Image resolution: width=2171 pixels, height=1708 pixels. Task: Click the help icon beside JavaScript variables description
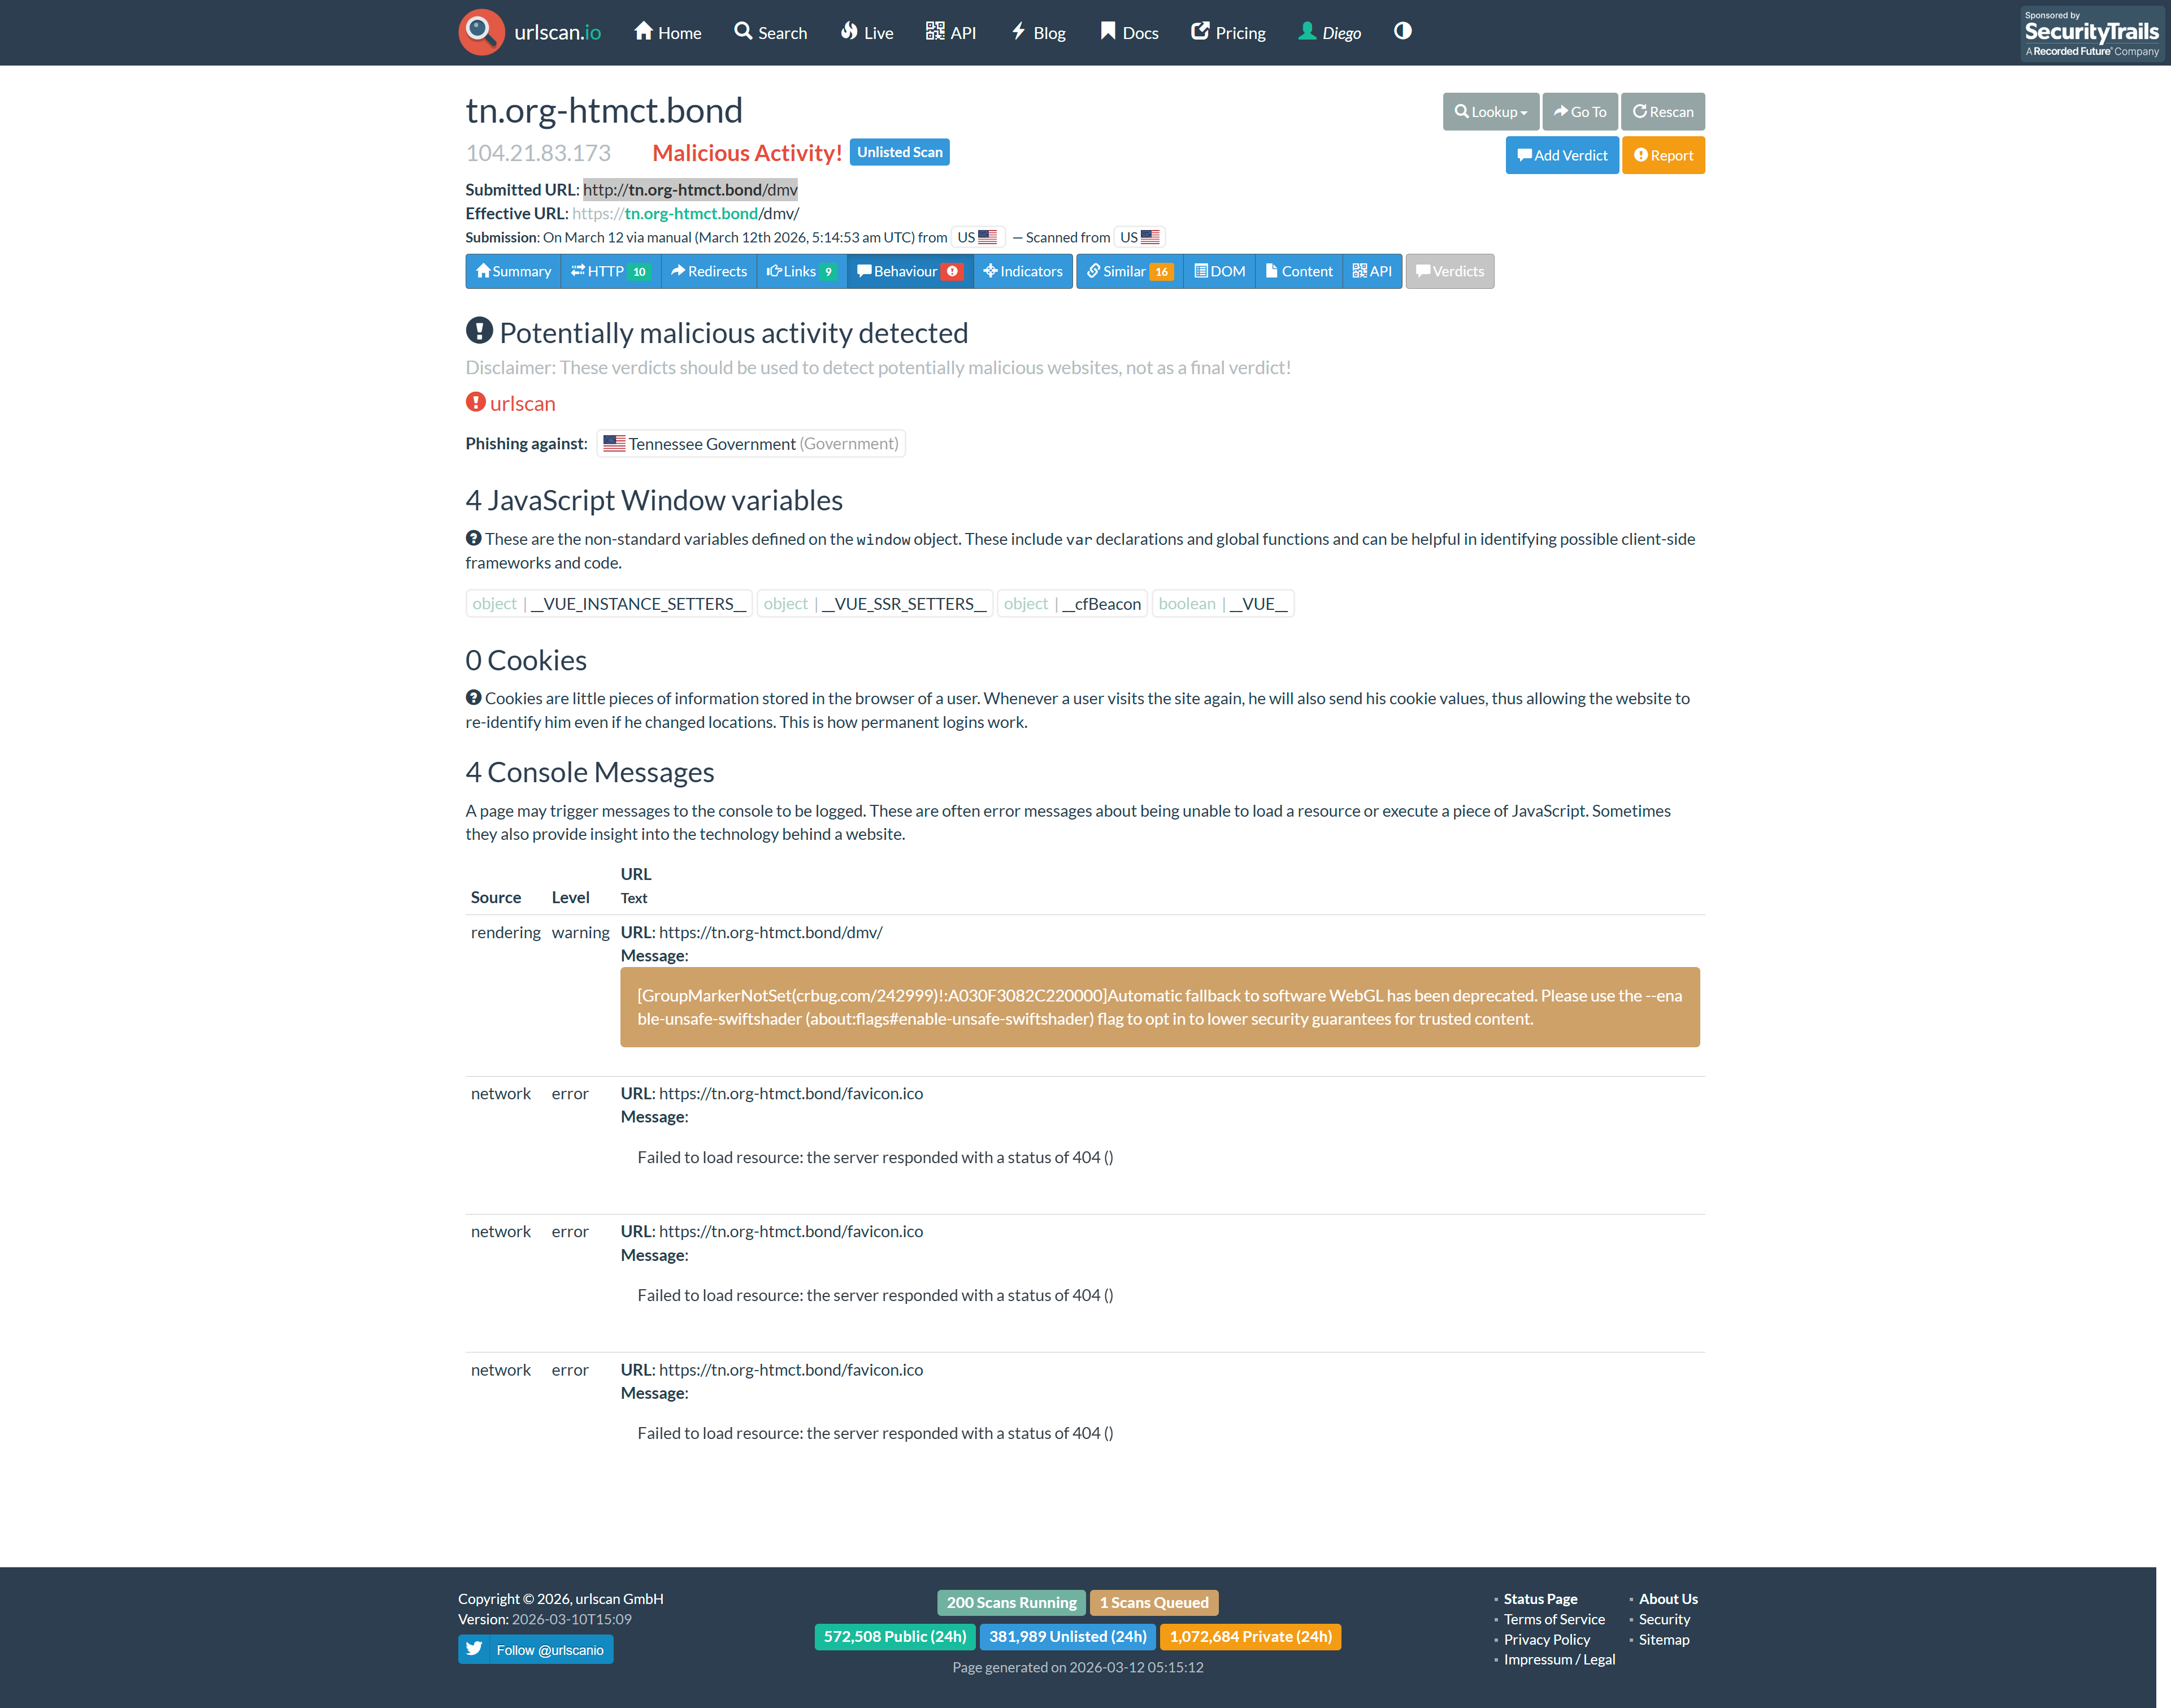tap(474, 538)
